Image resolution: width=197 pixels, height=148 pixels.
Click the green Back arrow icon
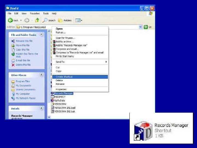(10, 20)
